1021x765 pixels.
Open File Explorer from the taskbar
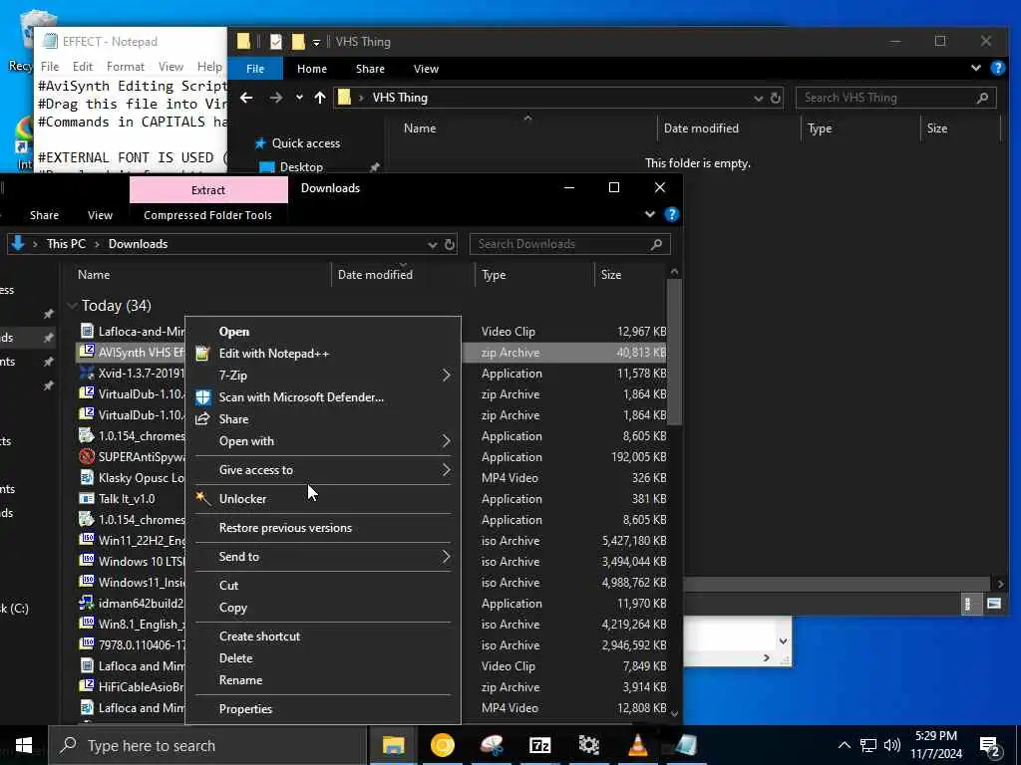(x=393, y=745)
